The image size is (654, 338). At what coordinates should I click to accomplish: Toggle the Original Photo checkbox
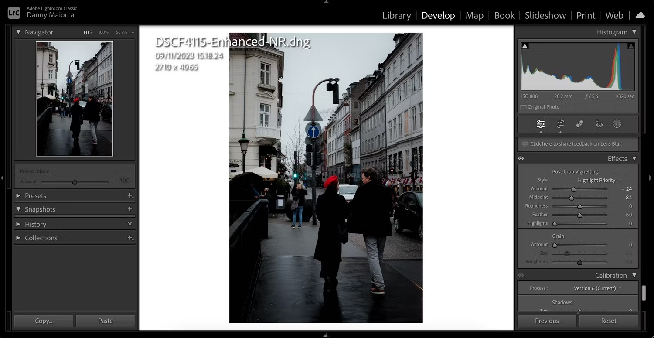pyautogui.click(x=524, y=107)
